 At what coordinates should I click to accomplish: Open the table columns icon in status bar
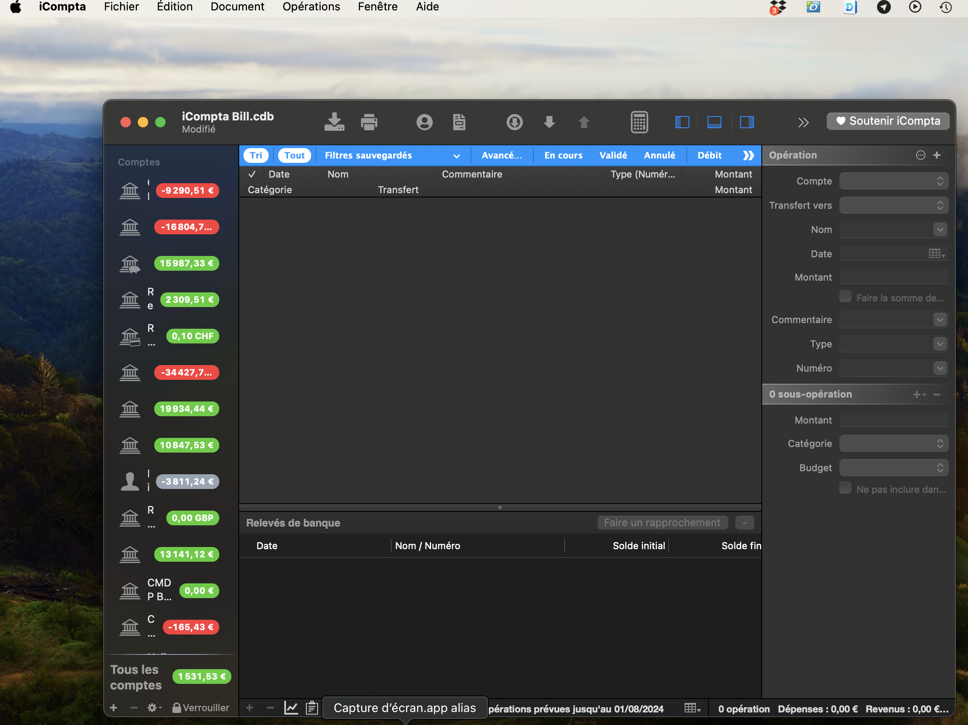[x=692, y=709]
